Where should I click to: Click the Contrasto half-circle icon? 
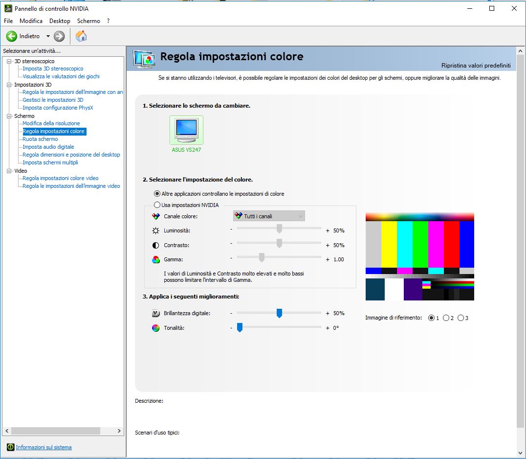pos(155,245)
